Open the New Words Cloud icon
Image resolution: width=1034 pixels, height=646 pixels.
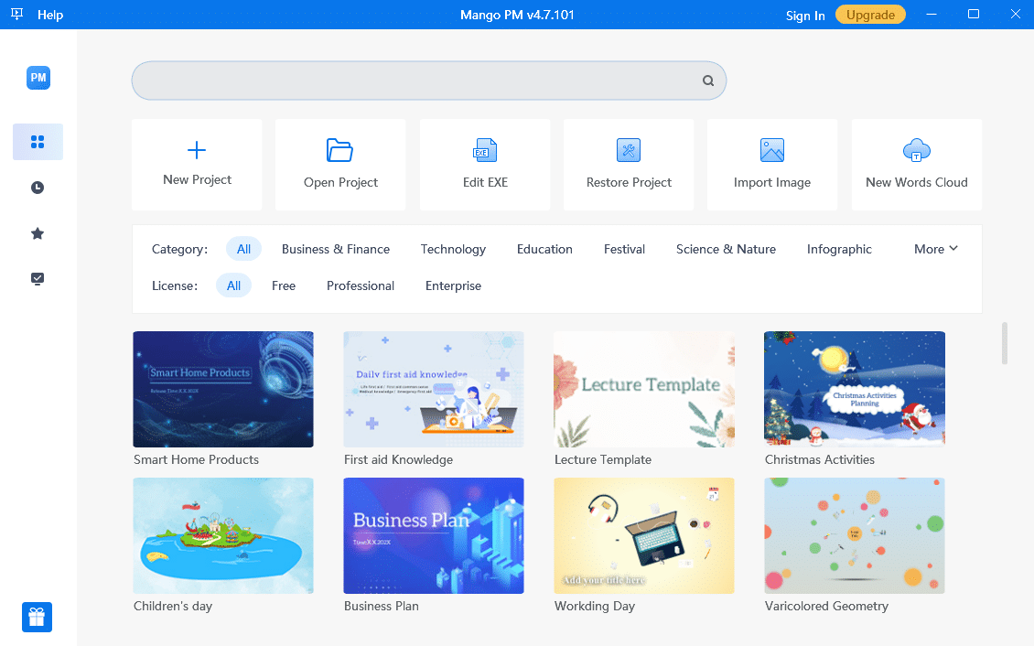(916, 150)
